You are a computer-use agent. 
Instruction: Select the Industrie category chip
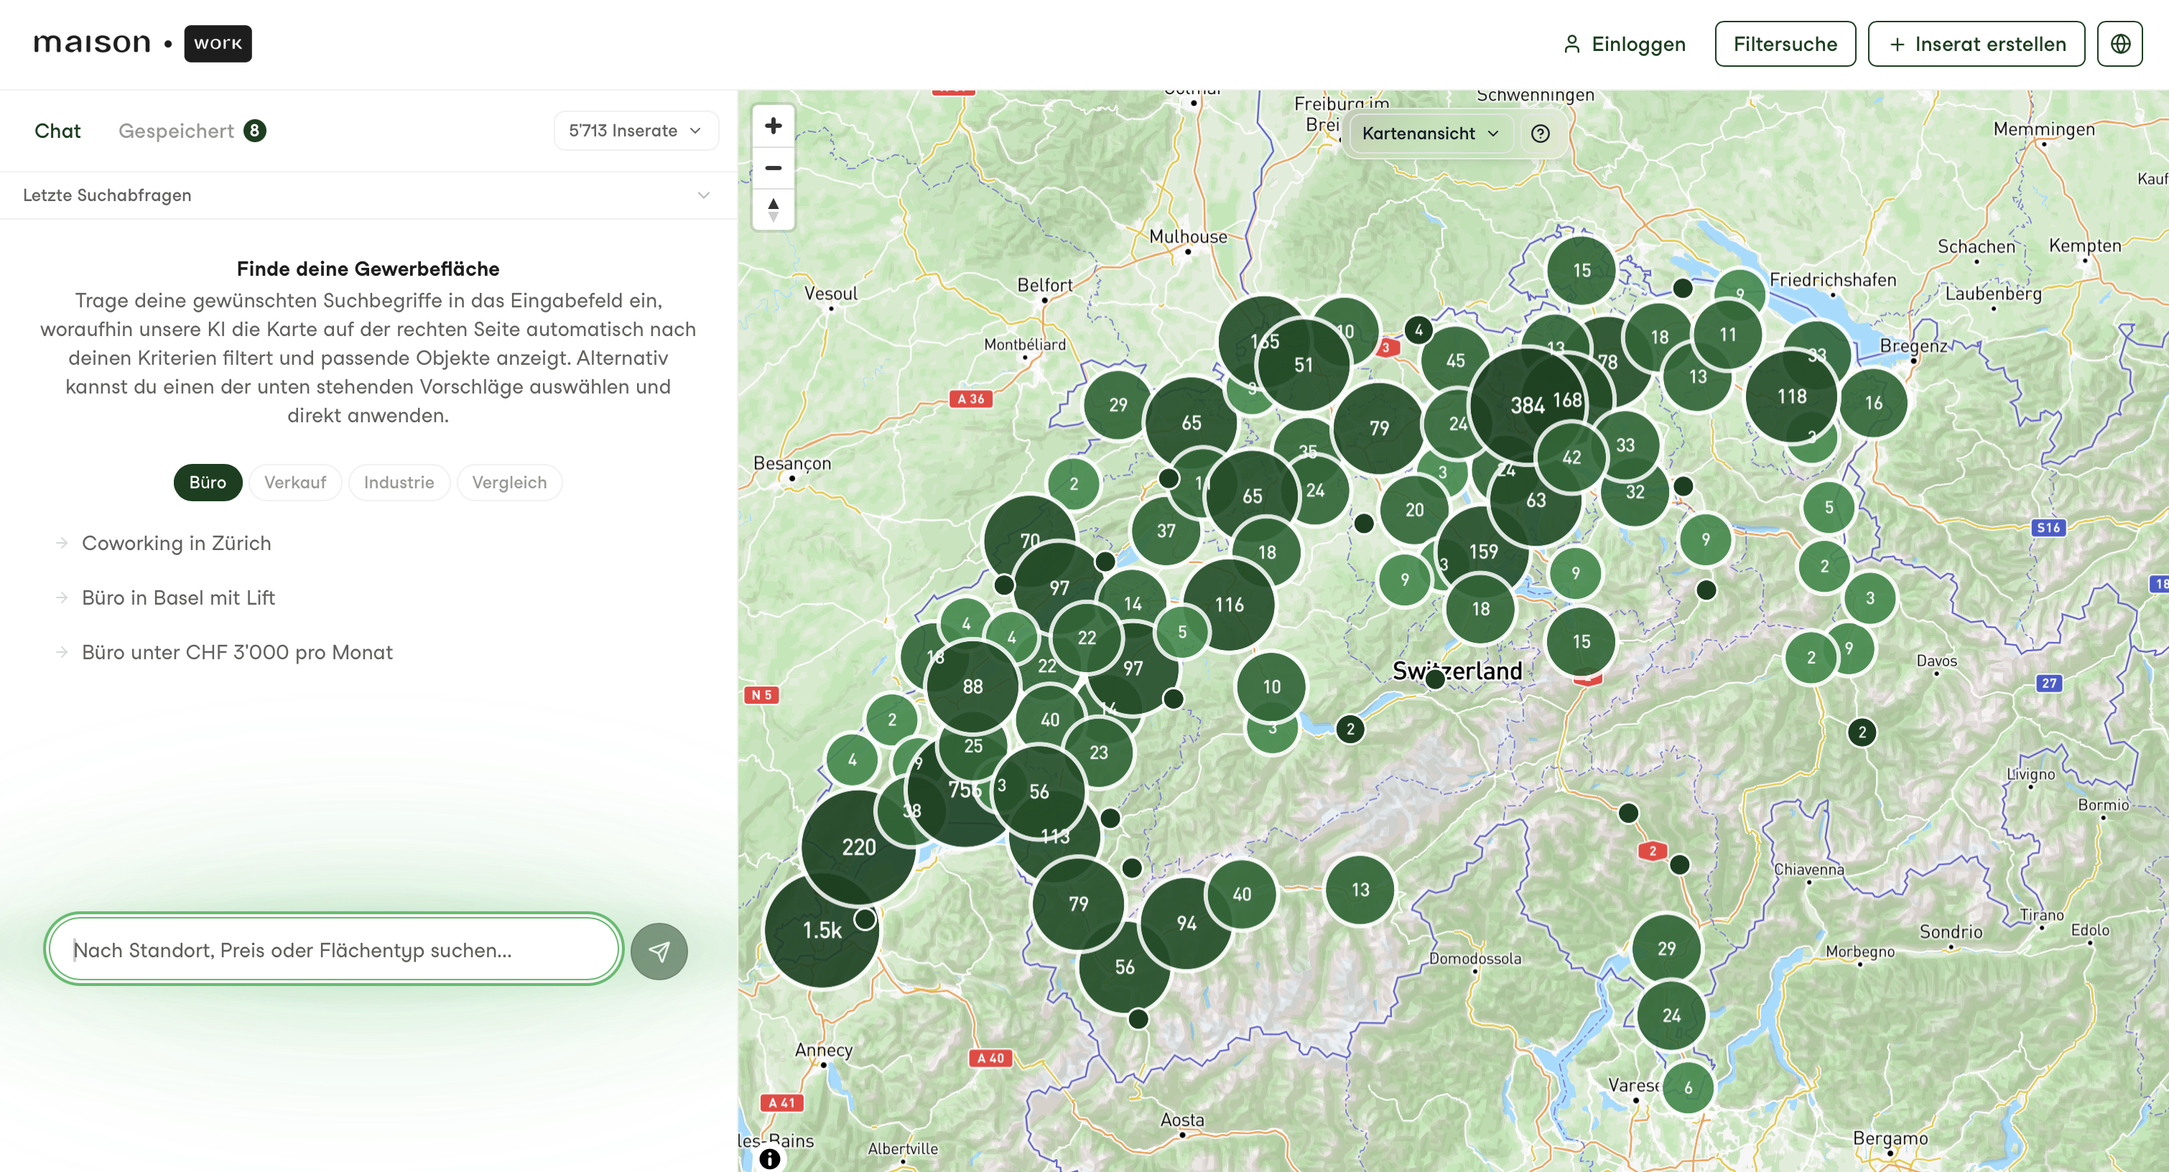pyautogui.click(x=399, y=483)
